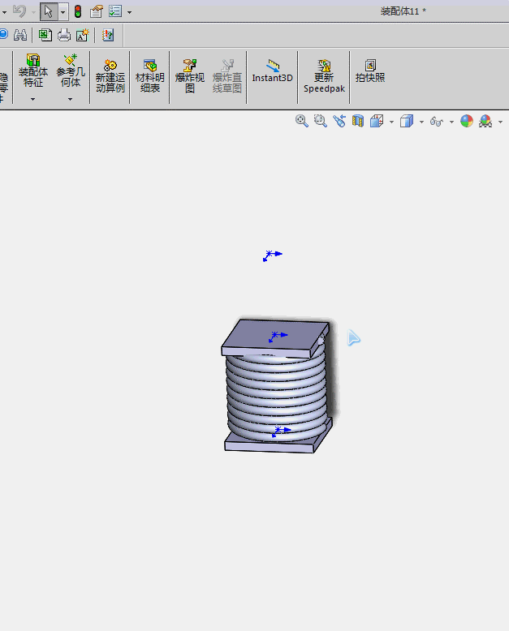Image resolution: width=509 pixels, height=631 pixels.
Task: Click the Excel design table icon
Action: [x=45, y=36]
